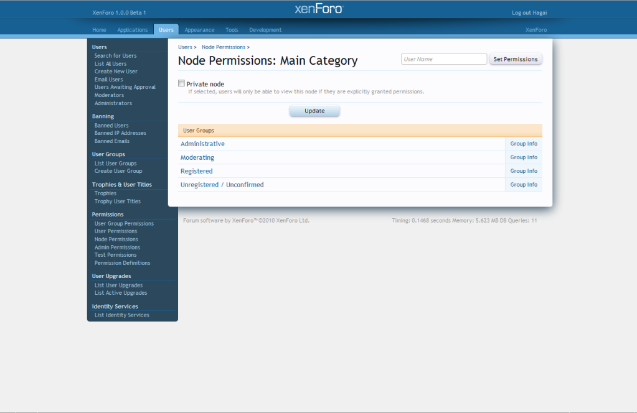Open Users Awaiting Approval in sidebar
The height and width of the screenshot is (413, 637).
tap(125, 87)
